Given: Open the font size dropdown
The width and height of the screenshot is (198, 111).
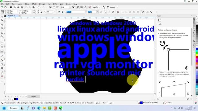Looking at the screenshot, I should coord(97,12).
